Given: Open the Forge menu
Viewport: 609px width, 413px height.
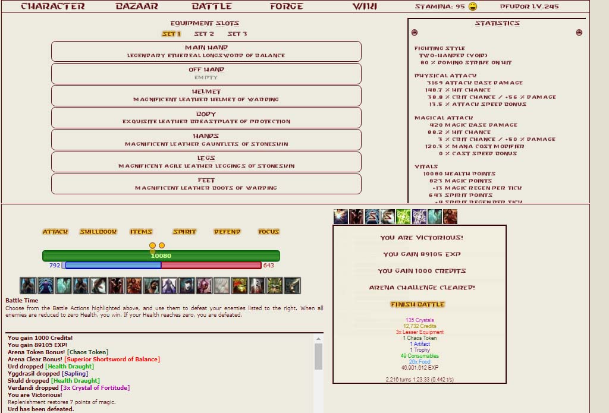Looking at the screenshot, I should click(286, 7).
